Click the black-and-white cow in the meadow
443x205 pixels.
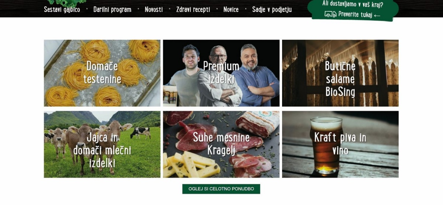click(x=140, y=132)
